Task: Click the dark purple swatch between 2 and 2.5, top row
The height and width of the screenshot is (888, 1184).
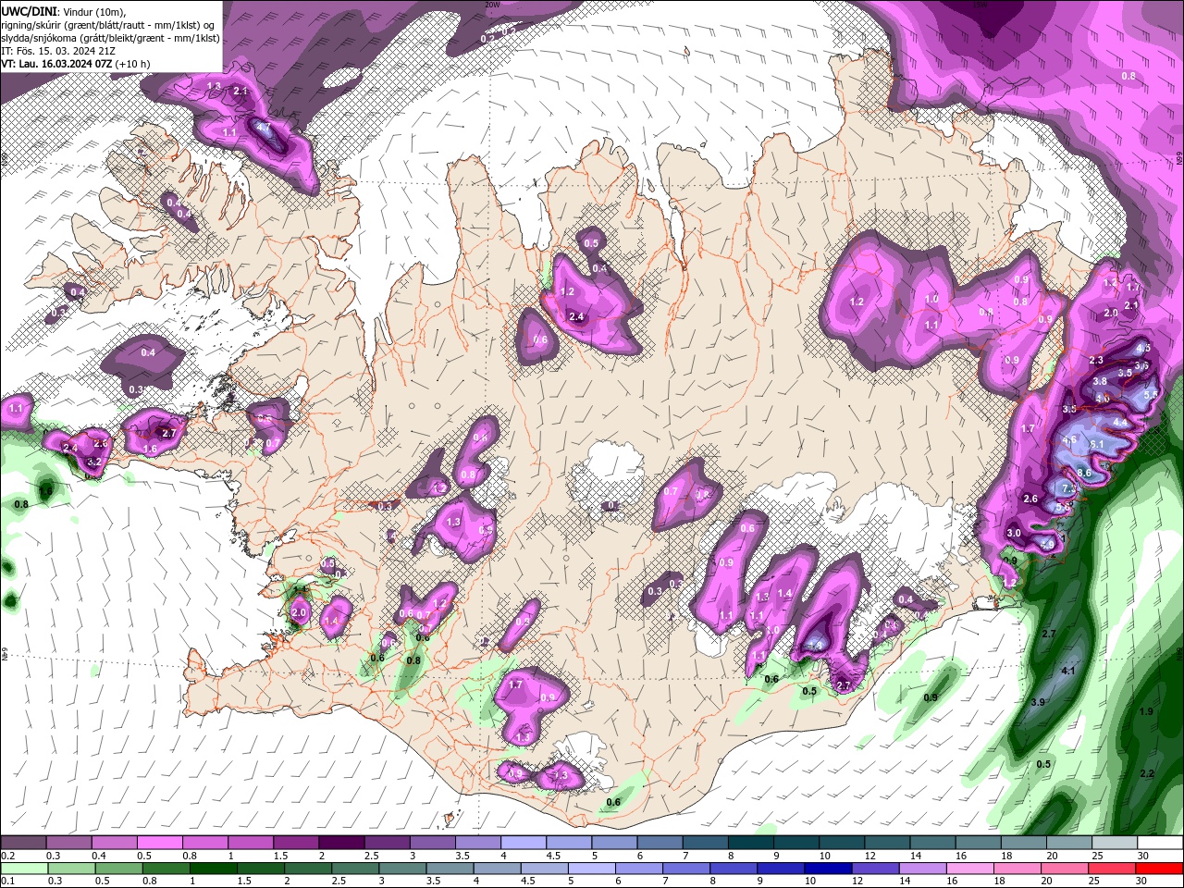Action: point(341,843)
